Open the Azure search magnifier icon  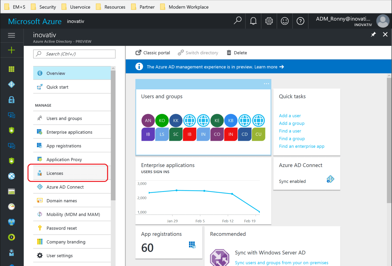click(237, 21)
